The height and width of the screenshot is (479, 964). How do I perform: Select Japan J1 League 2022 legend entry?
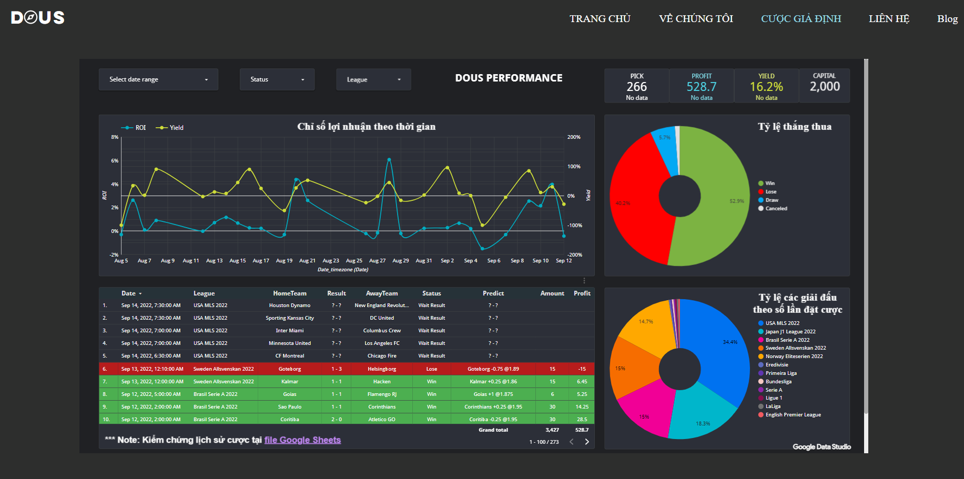pyautogui.click(x=787, y=332)
